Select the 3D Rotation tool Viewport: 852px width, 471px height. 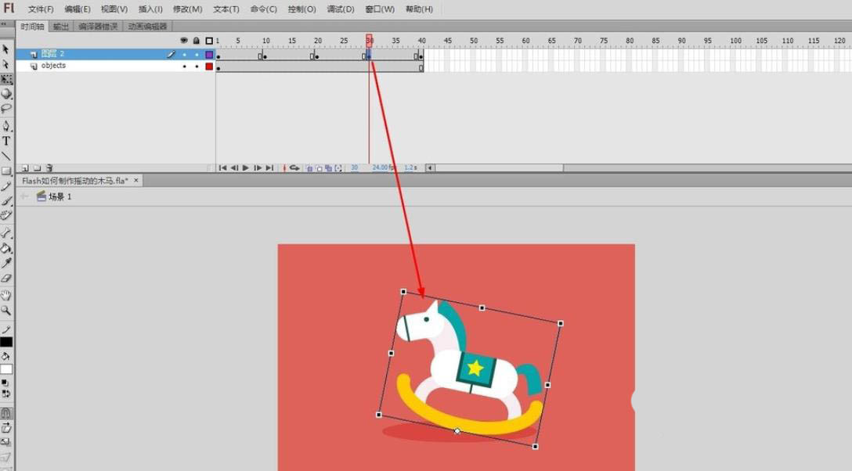(6, 94)
